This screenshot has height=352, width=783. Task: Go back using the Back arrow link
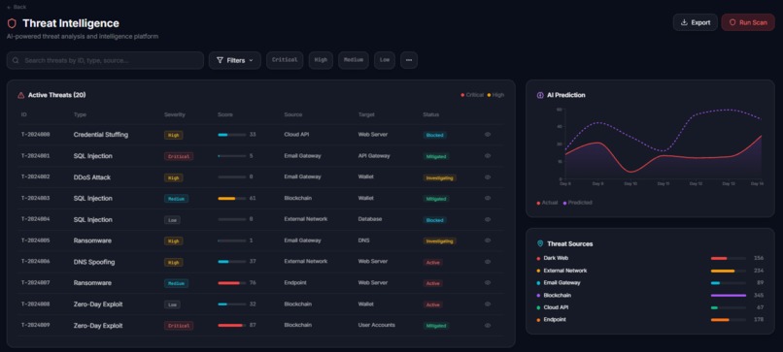pos(17,7)
